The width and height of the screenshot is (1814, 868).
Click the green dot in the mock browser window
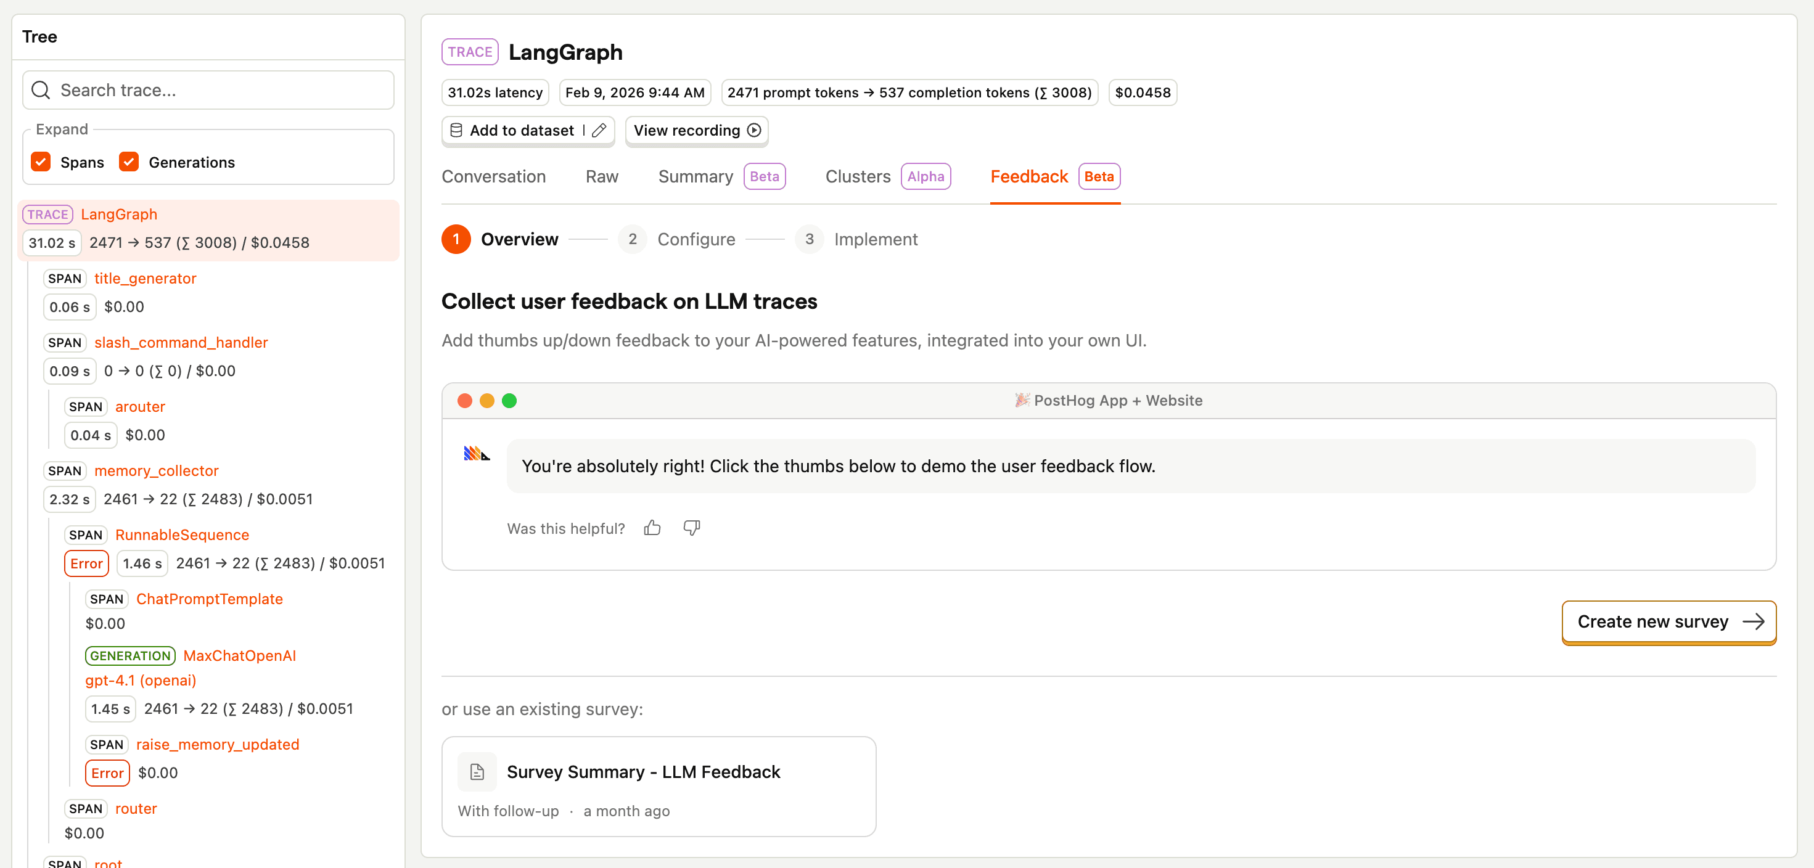(x=510, y=401)
